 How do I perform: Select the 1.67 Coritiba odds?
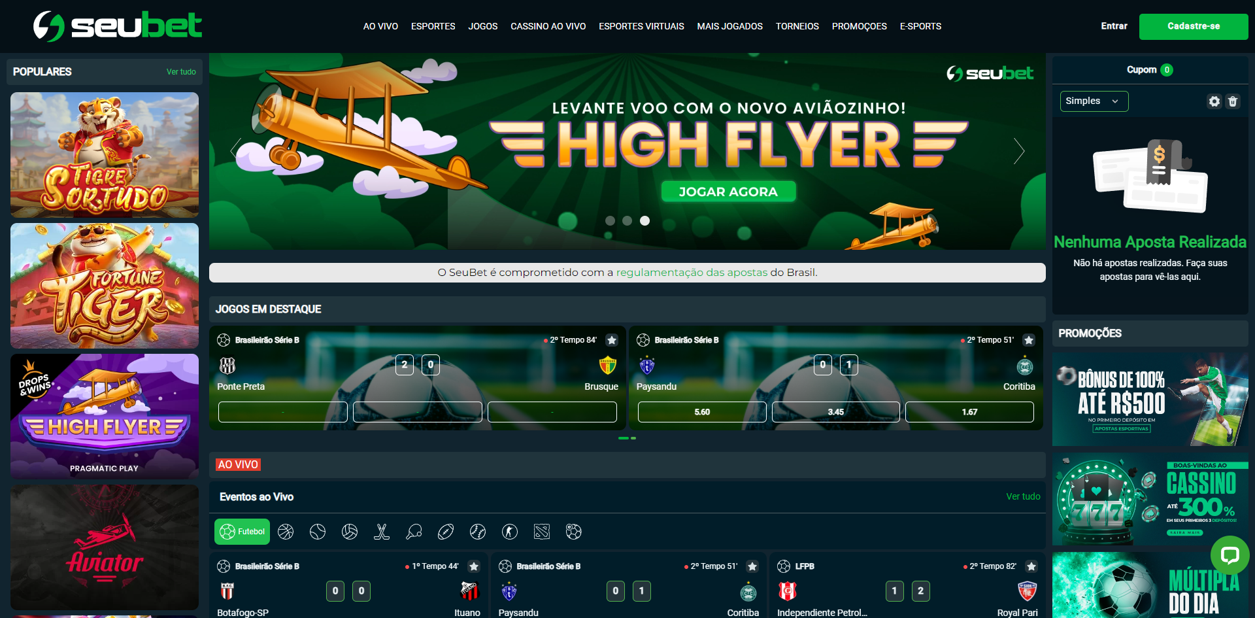pyautogui.click(x=969, y=412)
